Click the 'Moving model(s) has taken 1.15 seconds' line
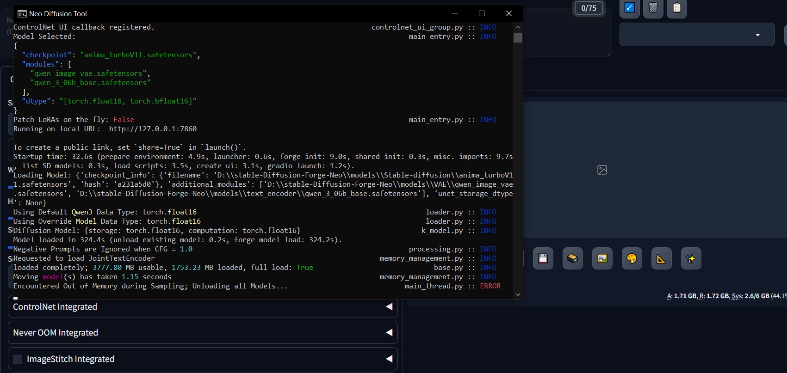 coord(93,277)
